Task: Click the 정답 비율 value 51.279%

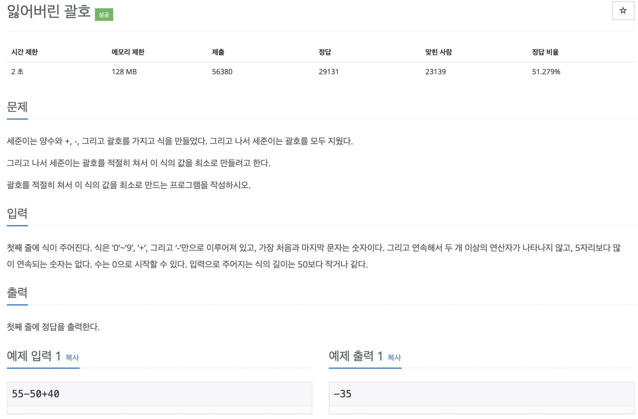Action: click(x=546, y=72)
